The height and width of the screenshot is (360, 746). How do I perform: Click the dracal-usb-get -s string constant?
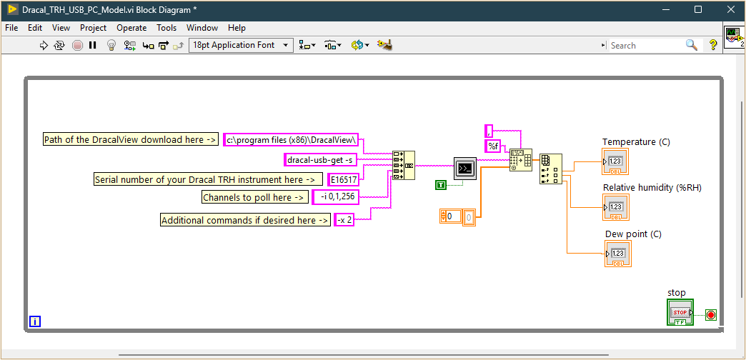coord(319,160)
